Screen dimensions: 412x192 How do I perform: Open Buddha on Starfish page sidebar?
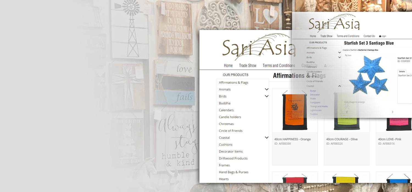click(311, 62)
